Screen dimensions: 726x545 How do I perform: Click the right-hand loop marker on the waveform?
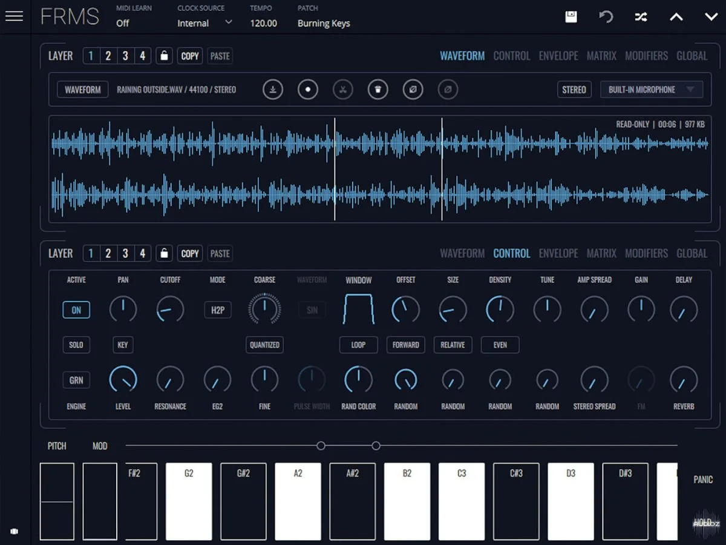pyautogui.click(x=442, y=169)
